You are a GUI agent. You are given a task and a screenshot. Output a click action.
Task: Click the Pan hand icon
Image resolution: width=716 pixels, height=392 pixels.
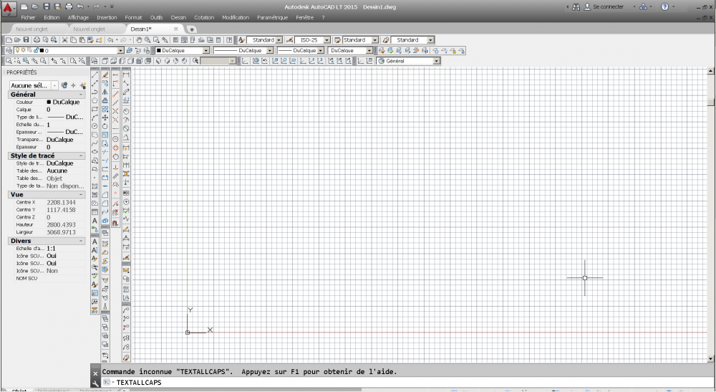coord(139,39)
